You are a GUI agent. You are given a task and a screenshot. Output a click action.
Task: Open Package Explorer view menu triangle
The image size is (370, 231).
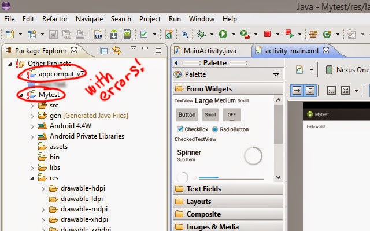[x=134, y=47]
